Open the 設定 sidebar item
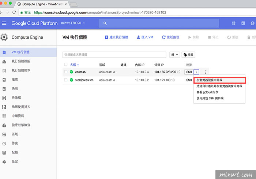The height and width of the screenshot is (179, 256). [15, 161]
